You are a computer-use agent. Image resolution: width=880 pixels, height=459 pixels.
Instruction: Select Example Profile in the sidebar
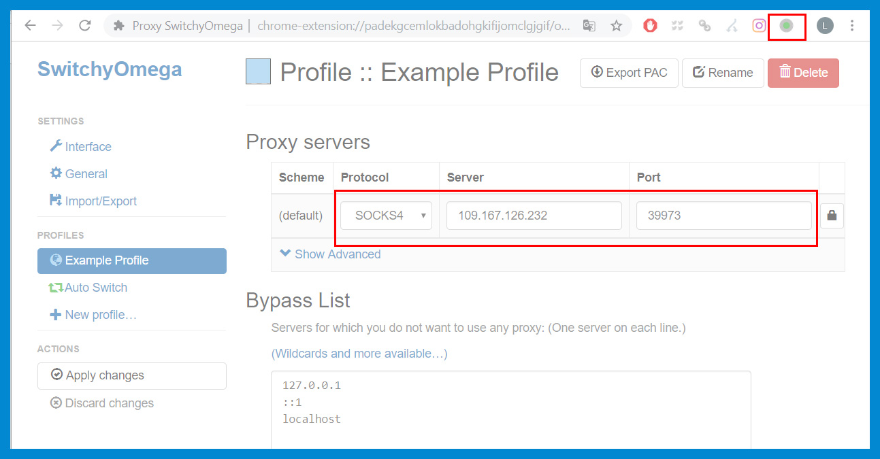(x=132, y=260)
